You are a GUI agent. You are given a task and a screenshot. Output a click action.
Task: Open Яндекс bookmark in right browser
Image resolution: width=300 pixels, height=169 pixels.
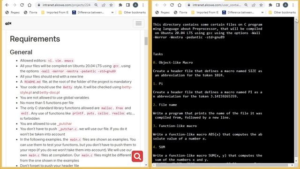click(x=163, y=13)
